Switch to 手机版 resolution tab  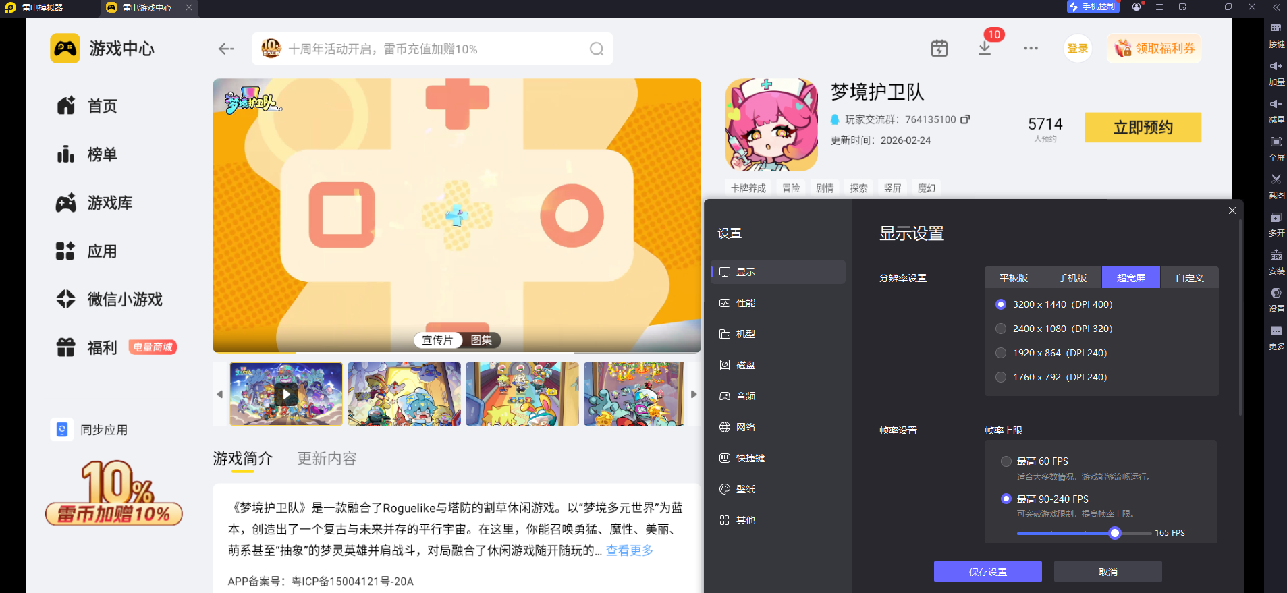tap(1072, 278)
